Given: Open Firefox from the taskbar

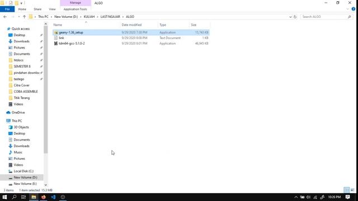Looking at the screenshot, I should (x=44, y=197).
